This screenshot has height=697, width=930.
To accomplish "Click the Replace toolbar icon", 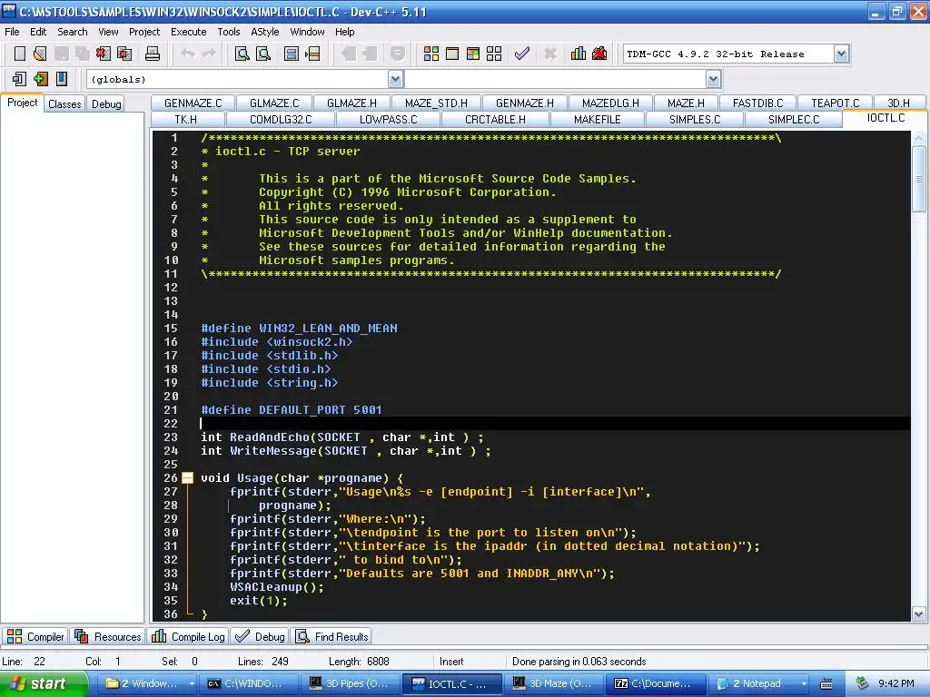I will 263,54.
